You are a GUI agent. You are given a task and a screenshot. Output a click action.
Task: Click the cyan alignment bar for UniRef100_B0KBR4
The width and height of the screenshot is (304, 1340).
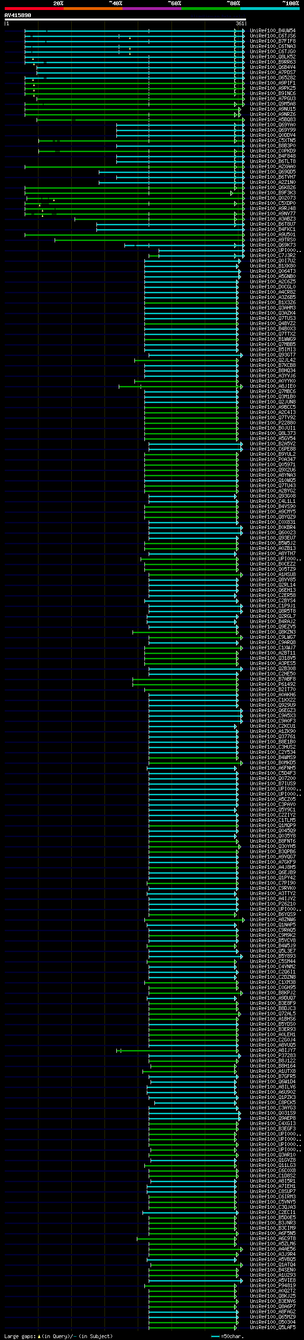pyautogui.click(x=196, y=528)
